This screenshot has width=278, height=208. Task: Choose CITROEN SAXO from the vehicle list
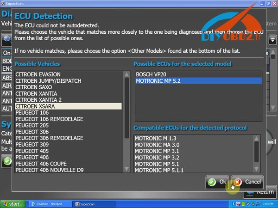click(68, 87)
